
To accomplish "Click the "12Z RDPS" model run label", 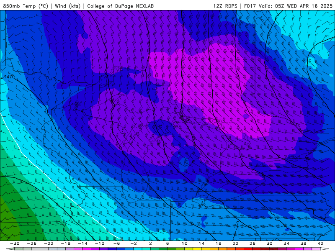I will 225,6.
